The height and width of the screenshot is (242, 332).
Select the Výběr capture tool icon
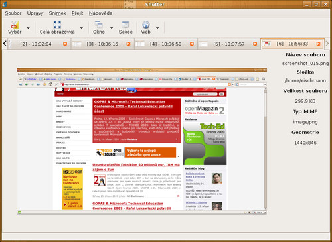[x=15, y=25]
